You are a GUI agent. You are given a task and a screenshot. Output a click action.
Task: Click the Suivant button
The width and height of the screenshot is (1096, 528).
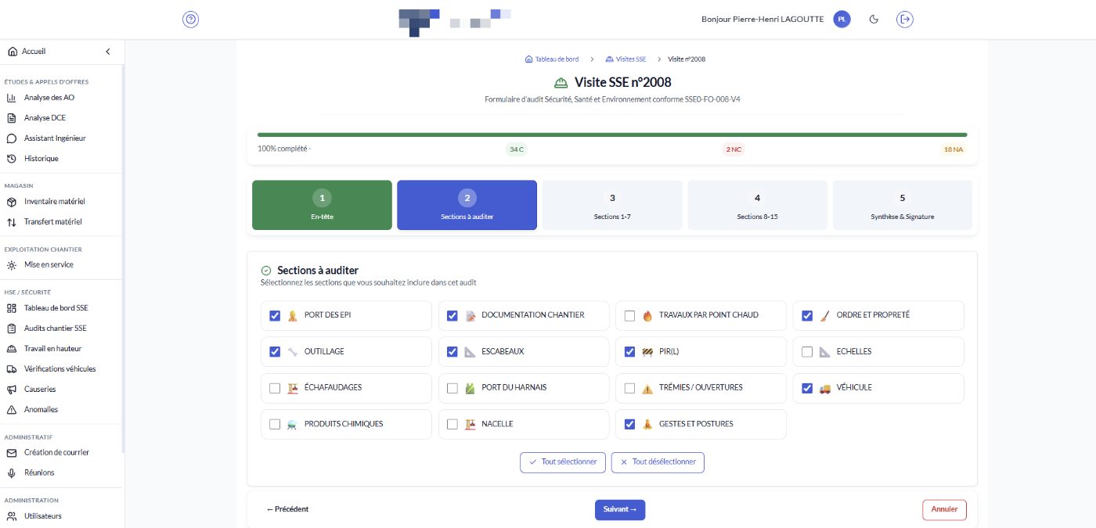click(620, 509)
